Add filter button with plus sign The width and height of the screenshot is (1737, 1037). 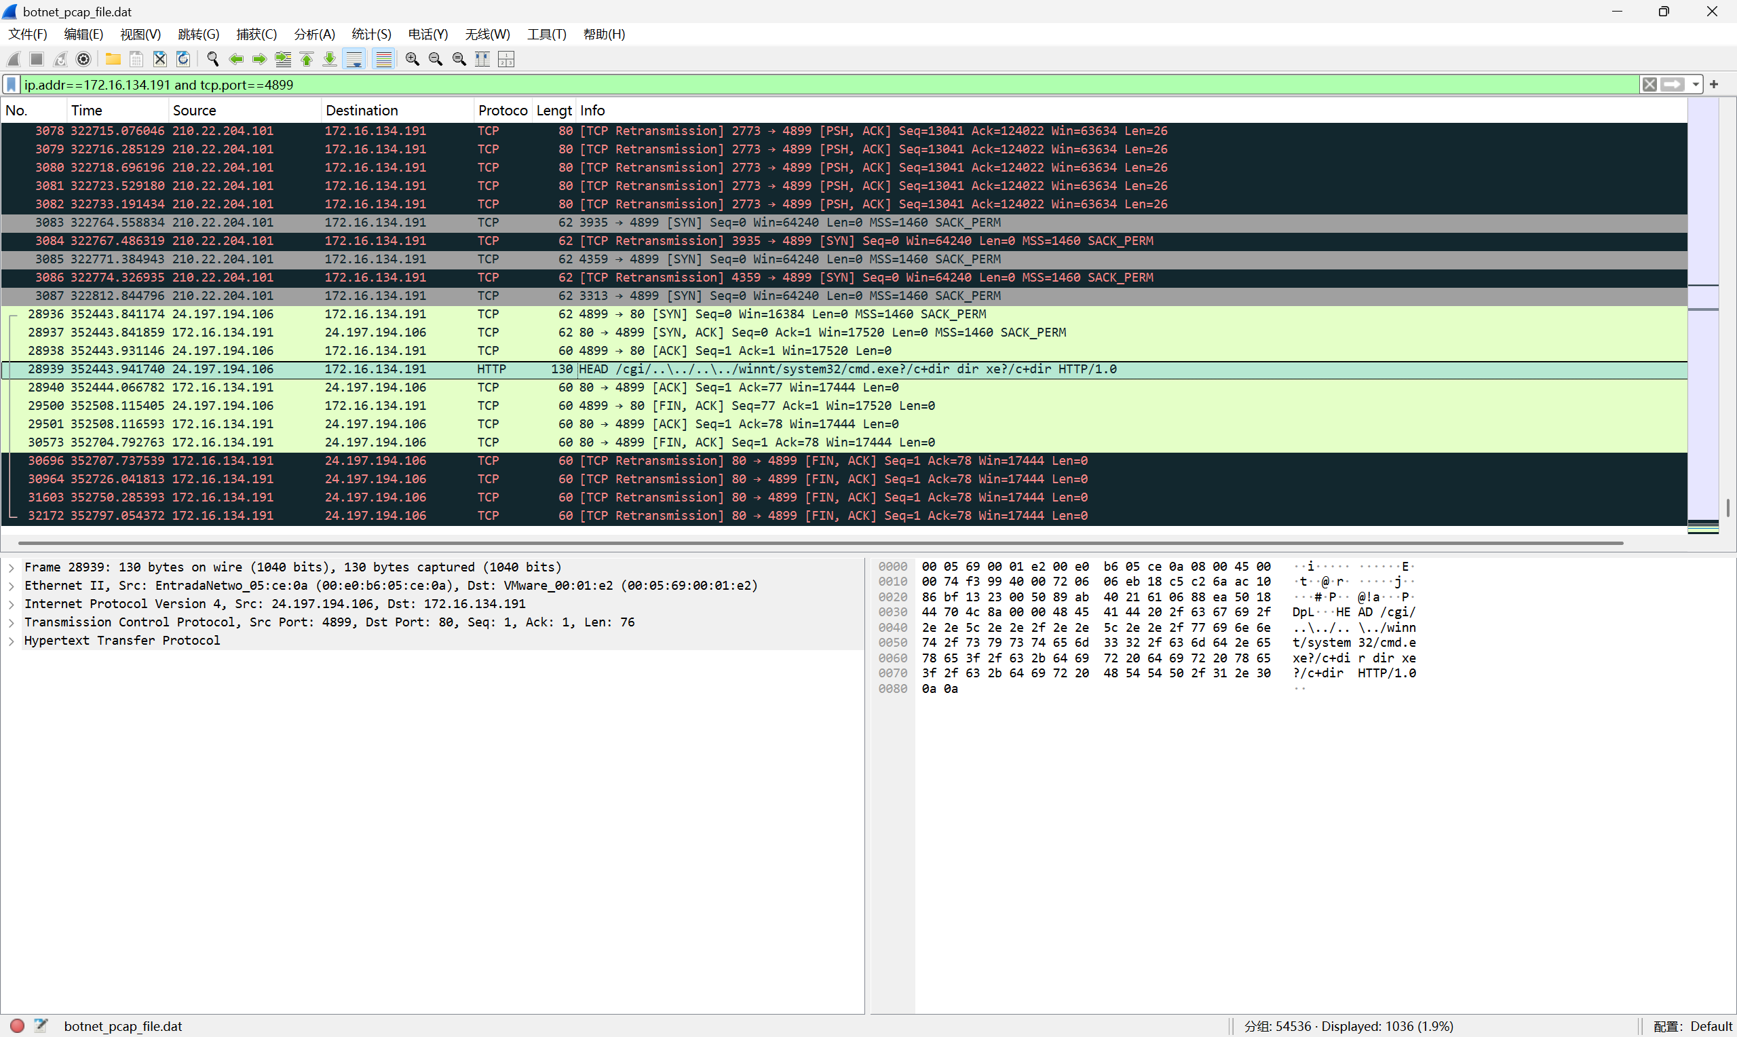pyautogui.click(x=1713, y=85)
